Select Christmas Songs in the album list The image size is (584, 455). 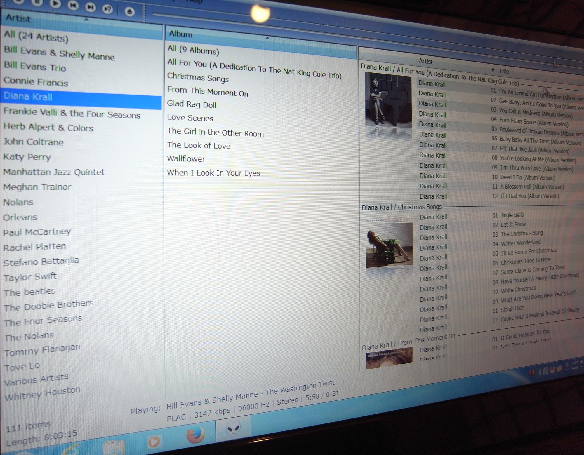pos(198,77)
